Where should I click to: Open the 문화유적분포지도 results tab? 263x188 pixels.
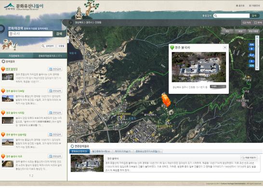coord(50,56)
